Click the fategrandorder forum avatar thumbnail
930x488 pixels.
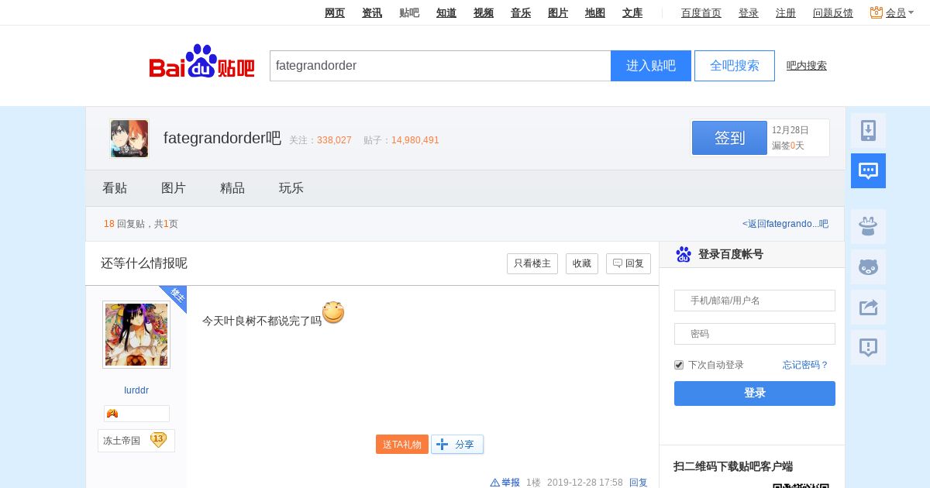tap(129, 139)
